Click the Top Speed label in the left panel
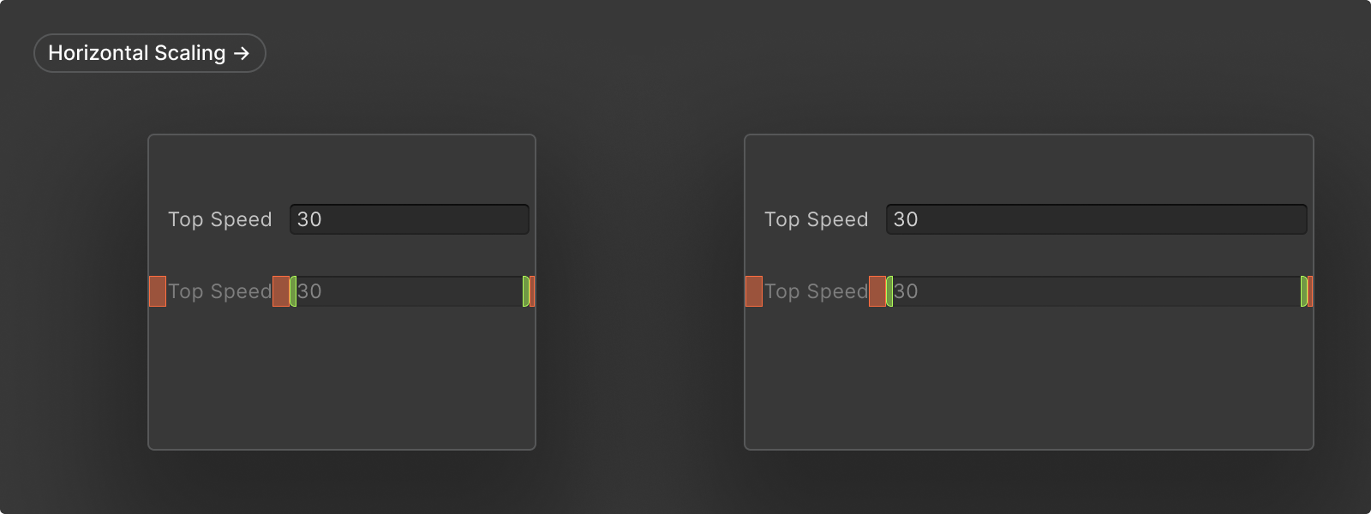 point(220,219)
